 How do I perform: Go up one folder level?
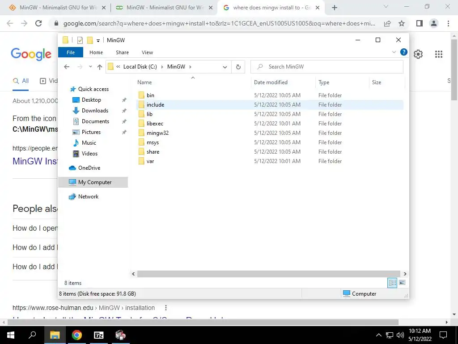tap(100, 67)
